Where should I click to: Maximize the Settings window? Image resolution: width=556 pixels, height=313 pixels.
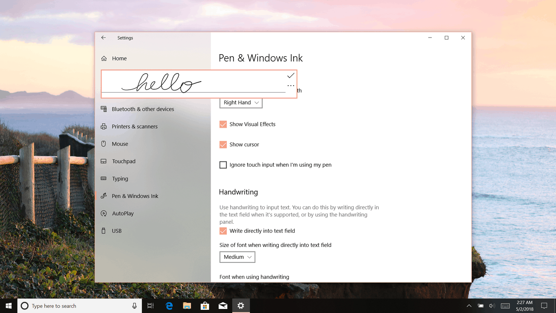(446, 37)
